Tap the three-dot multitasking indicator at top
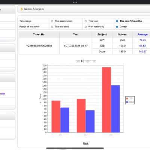The width and height of the screenshot is (150, 150). click(75, 2)
